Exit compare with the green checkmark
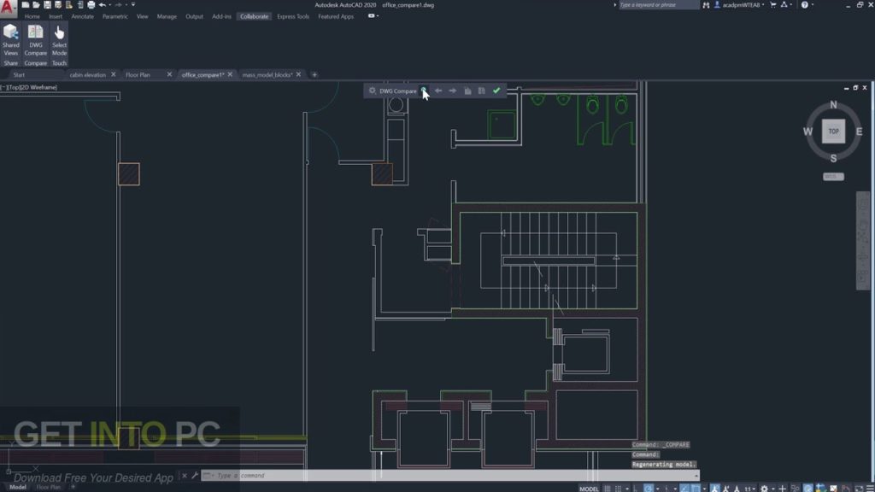875x492 pixels. point(496,91)
